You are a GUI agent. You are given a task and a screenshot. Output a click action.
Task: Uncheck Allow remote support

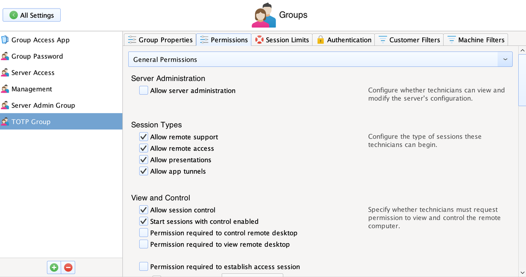[143, 137]
